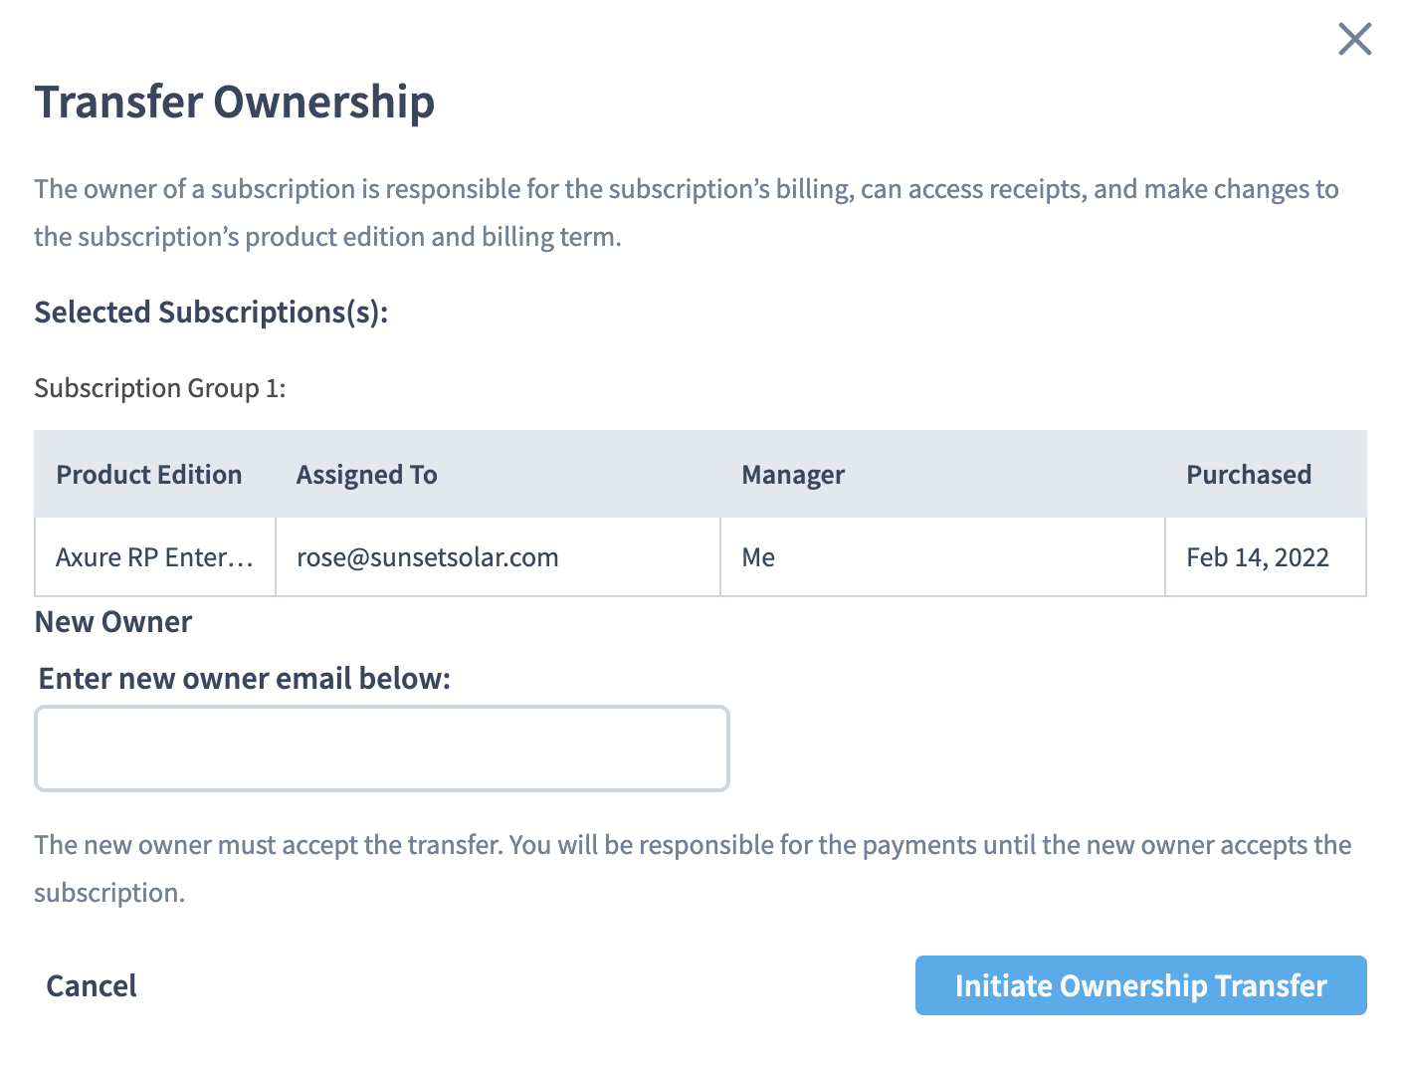Click the lone 'subscription.' word ending the notice
Image resolution: width=1403 pixels, height=1067 pixels.
109,893
